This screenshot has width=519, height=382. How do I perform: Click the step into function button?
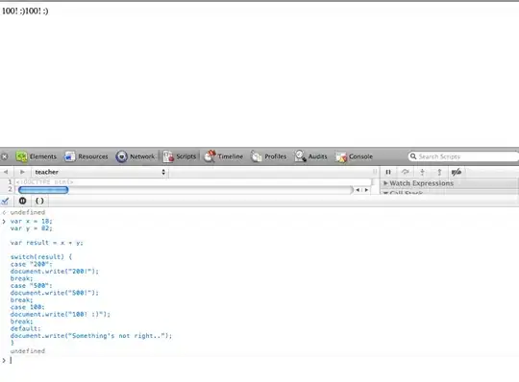422,172
